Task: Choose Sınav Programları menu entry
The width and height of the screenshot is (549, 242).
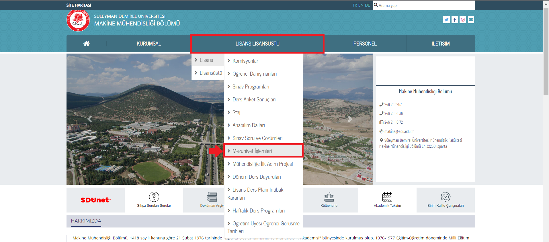Action: [251, 87]
